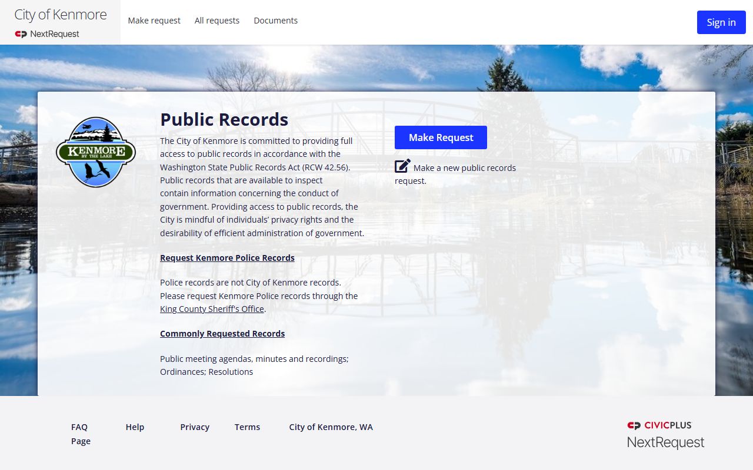The height and width of the screenshot is (470, 753).
Task: Open the CivicPlus NextRequest footer logo
Action: (x=665, y=435)
